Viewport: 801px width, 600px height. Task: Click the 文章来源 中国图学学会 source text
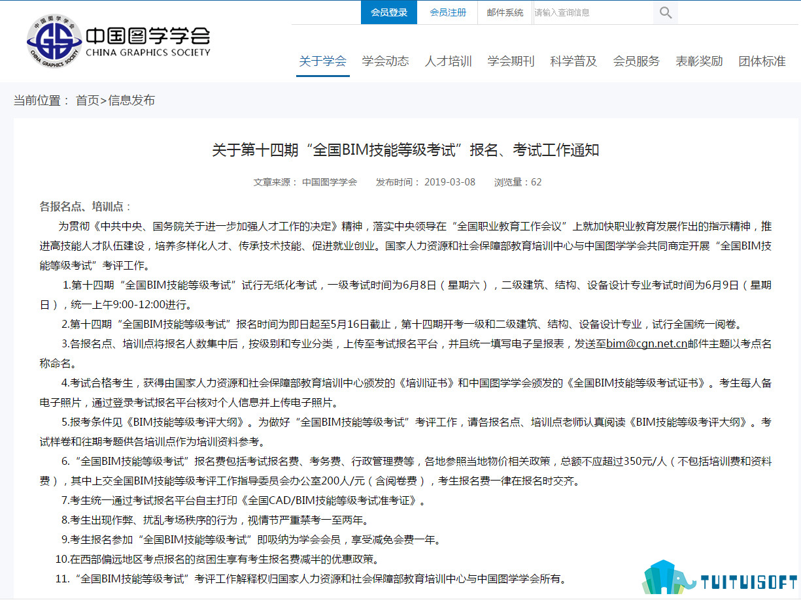[305, 182]
